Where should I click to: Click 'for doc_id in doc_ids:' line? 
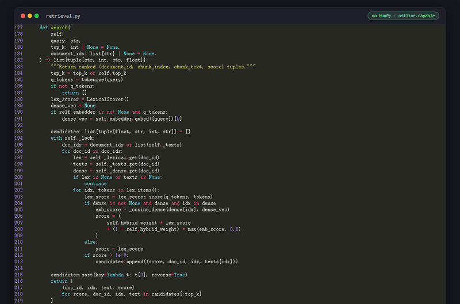tap(93, 152)
